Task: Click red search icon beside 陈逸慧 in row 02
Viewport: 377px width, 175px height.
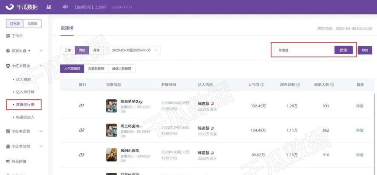Action: pyautogui.click(x=212, y=128)
